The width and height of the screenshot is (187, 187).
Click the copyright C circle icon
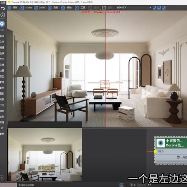[3, 15]
